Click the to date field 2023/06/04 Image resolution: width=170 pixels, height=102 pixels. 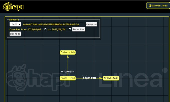point(61,30)
